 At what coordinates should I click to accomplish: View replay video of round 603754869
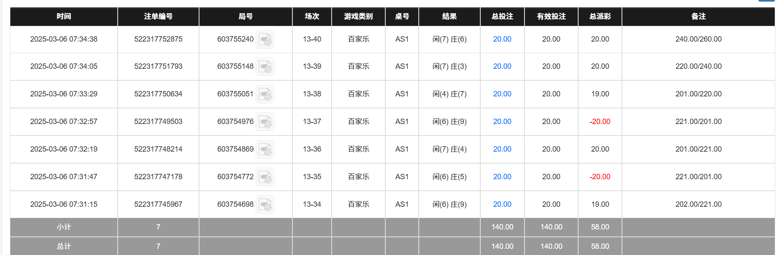point(265,150)
